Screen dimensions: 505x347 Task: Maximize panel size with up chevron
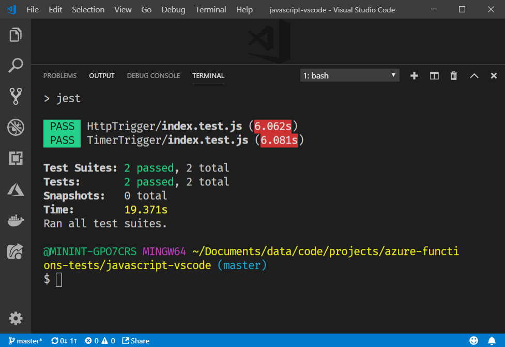(474, 76)
